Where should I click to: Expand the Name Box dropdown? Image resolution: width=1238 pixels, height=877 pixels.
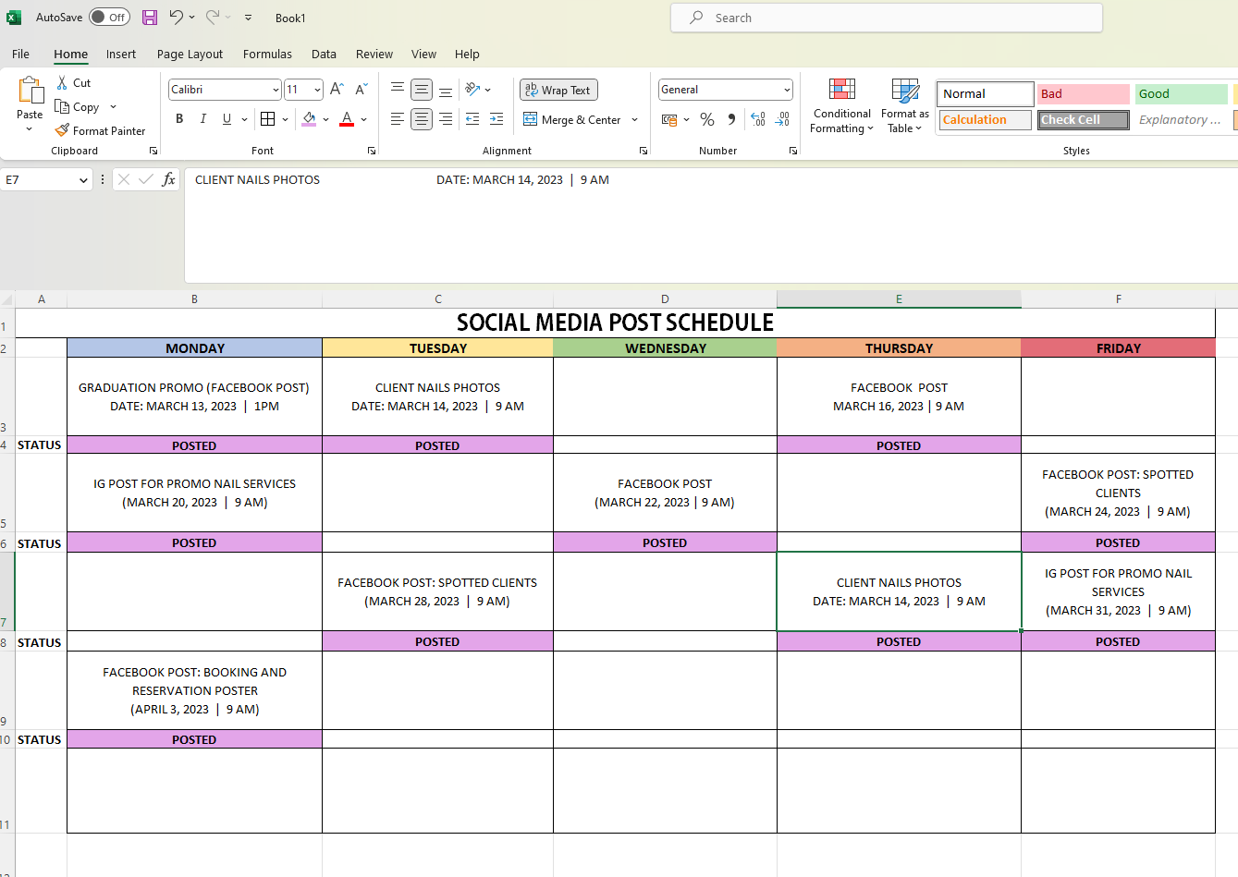pos(83,180)
